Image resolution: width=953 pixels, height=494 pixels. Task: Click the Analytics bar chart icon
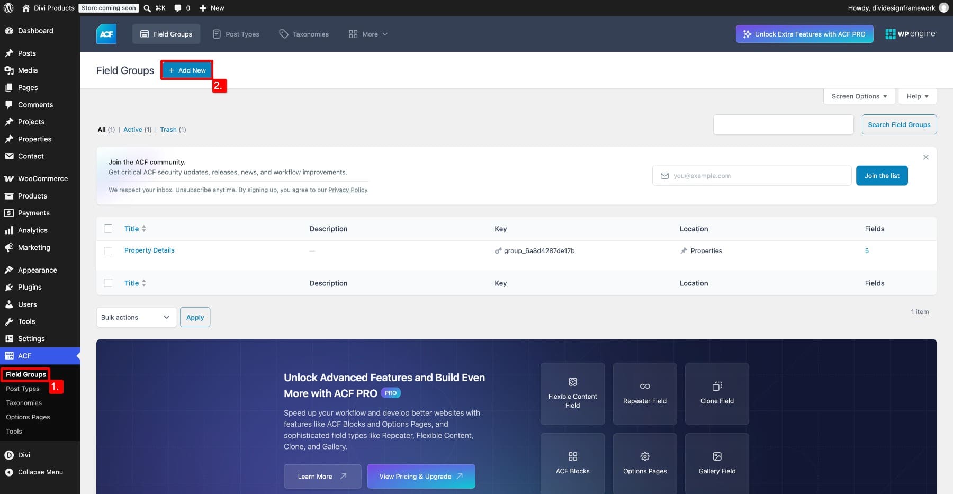[x=9, y=230]
